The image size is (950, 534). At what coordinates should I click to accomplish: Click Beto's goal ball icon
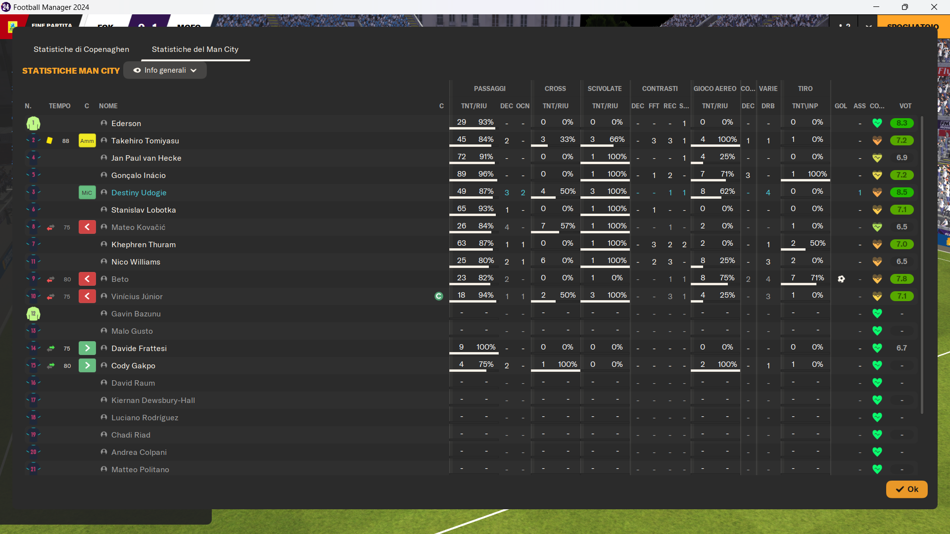click(x=841, y=279)
